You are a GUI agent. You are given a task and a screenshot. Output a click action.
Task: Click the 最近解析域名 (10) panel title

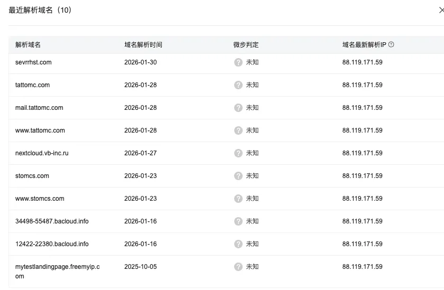click(40, 10)
